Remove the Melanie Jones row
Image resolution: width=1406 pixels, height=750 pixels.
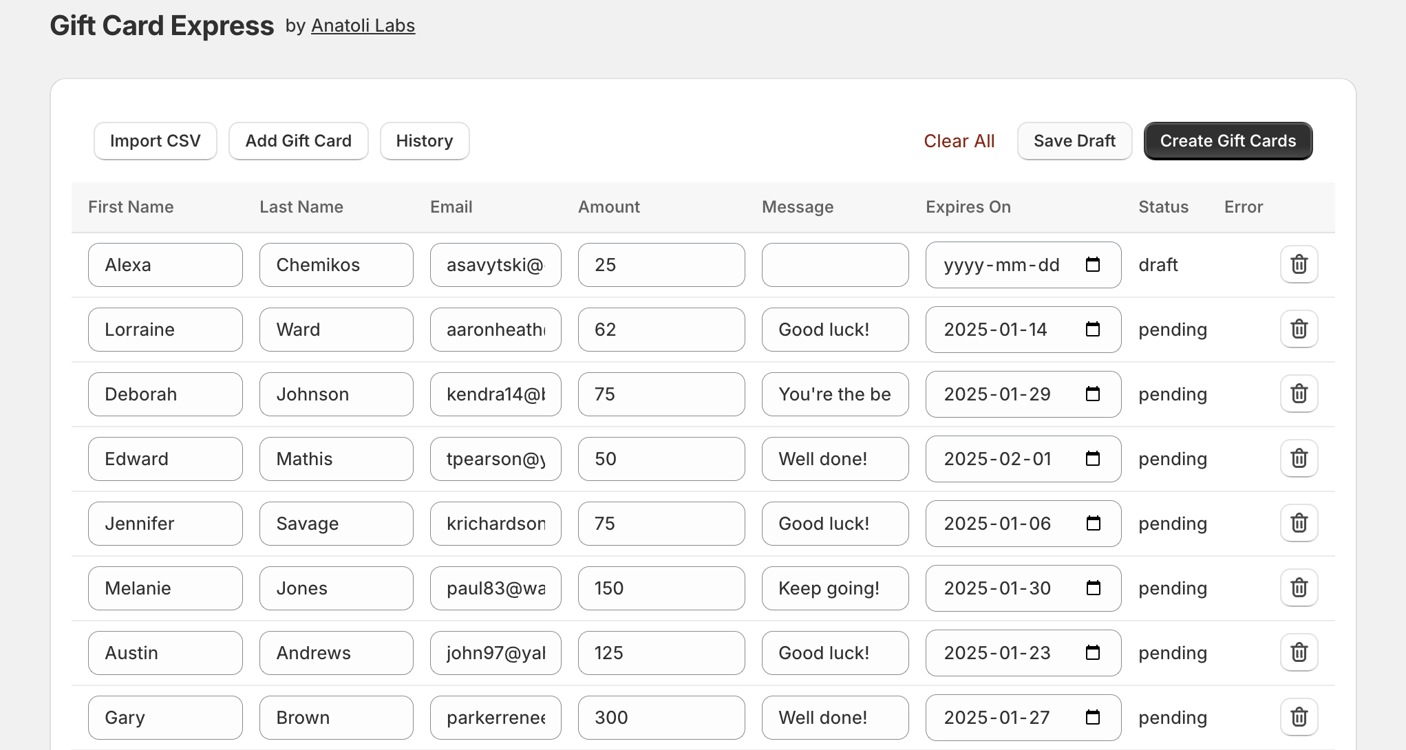[1299, 588]
